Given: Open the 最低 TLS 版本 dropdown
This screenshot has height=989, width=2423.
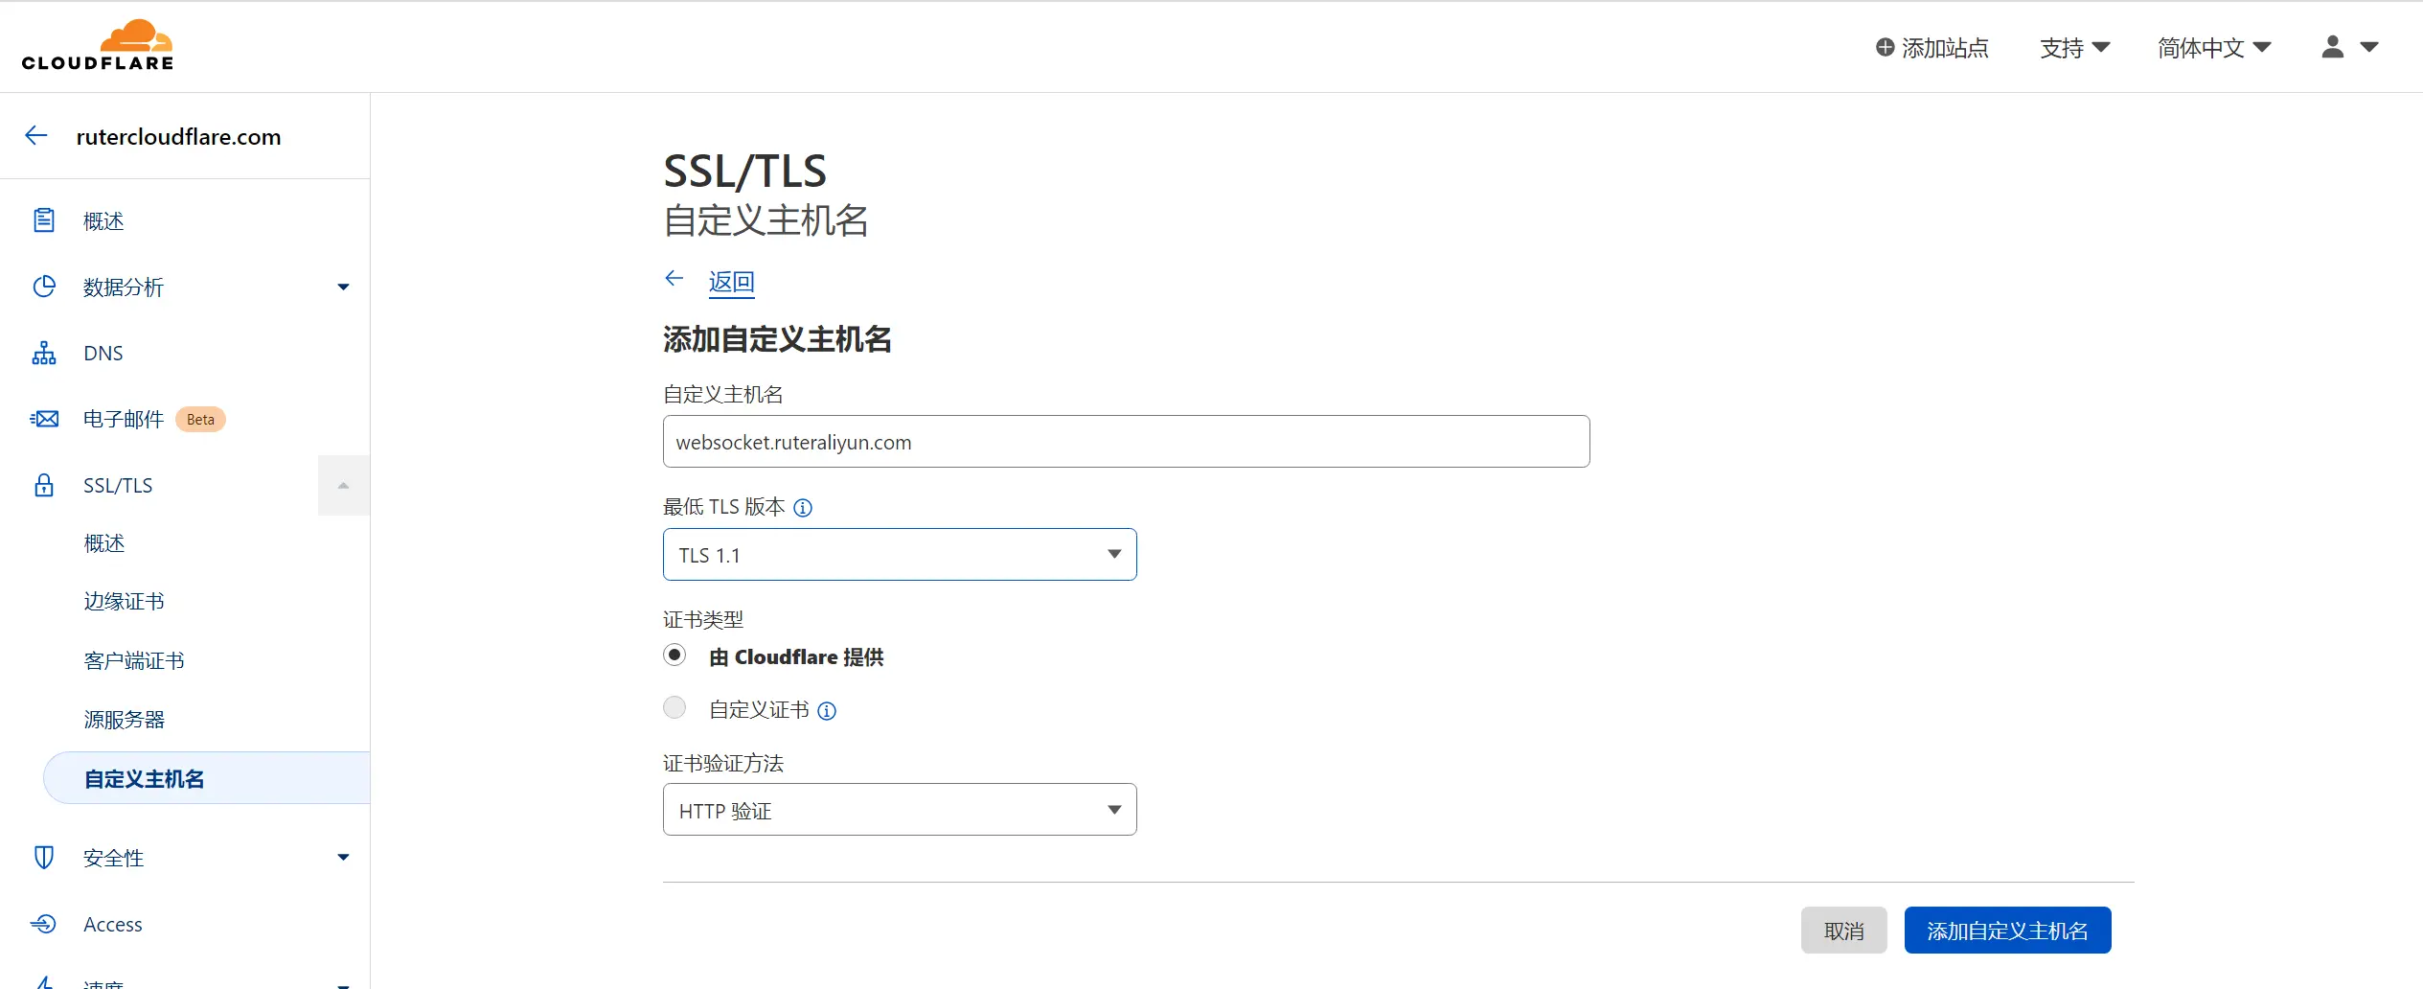Looking at the screenshot, I should click(900, 555).
